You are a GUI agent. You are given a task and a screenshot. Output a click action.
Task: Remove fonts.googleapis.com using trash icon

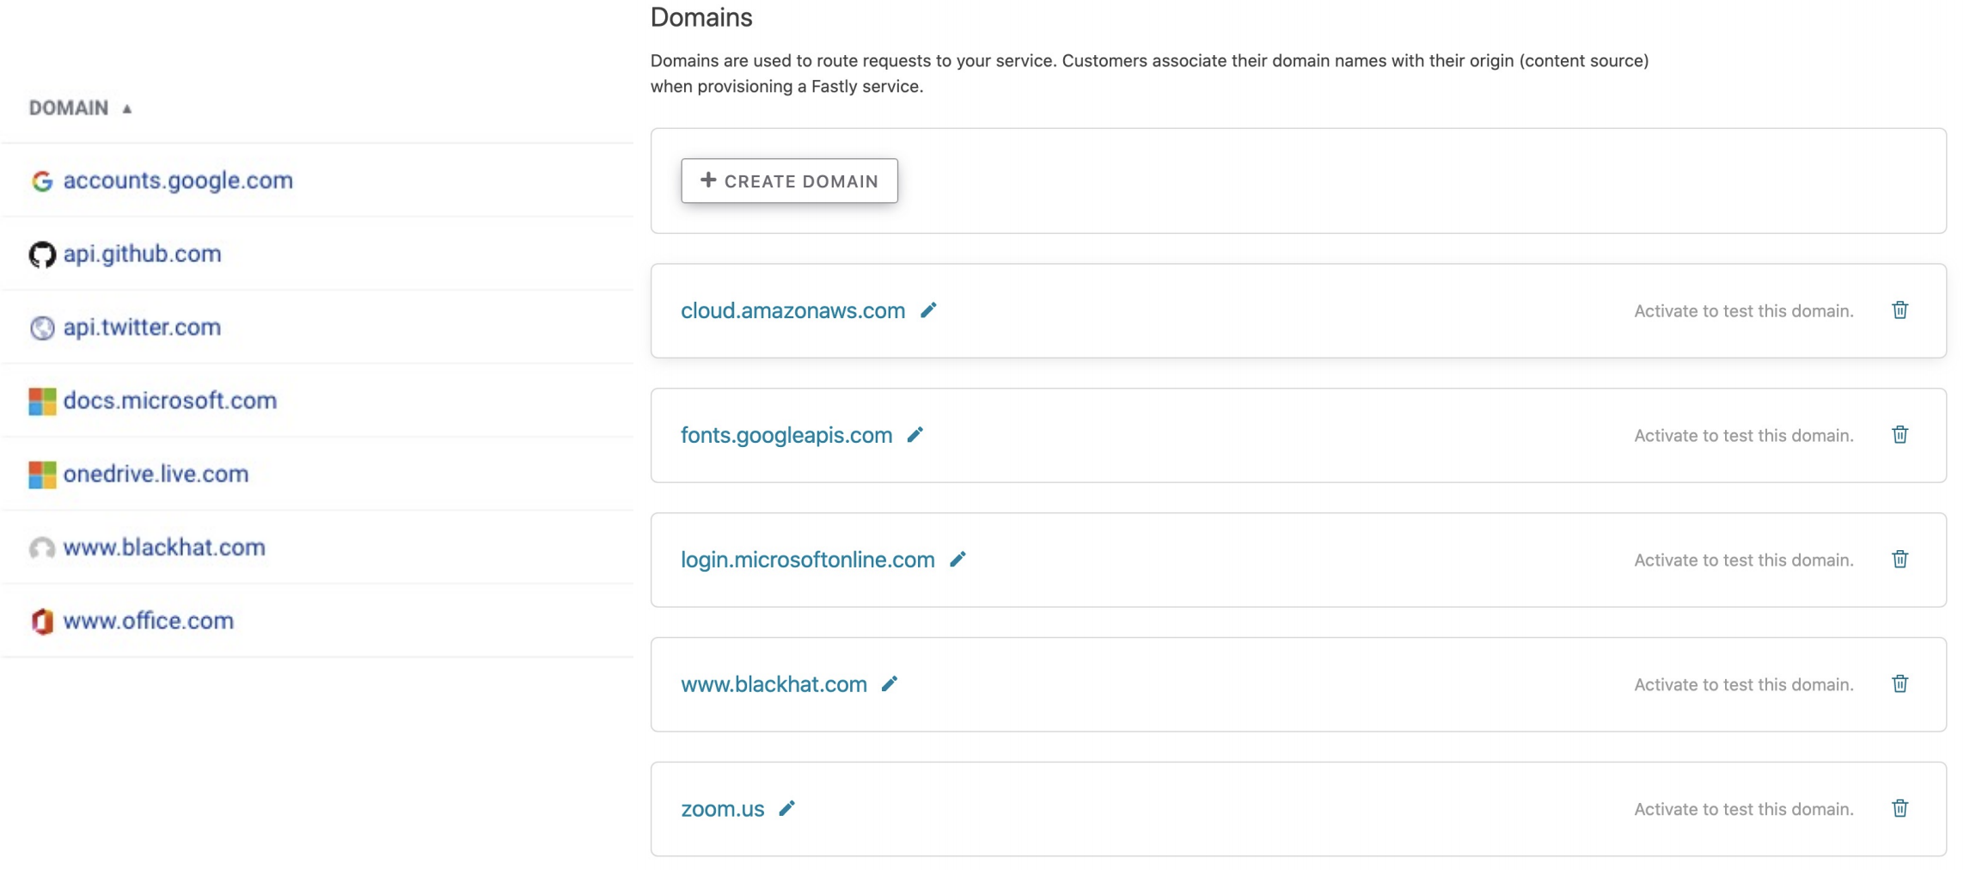tap(1900, 435)
